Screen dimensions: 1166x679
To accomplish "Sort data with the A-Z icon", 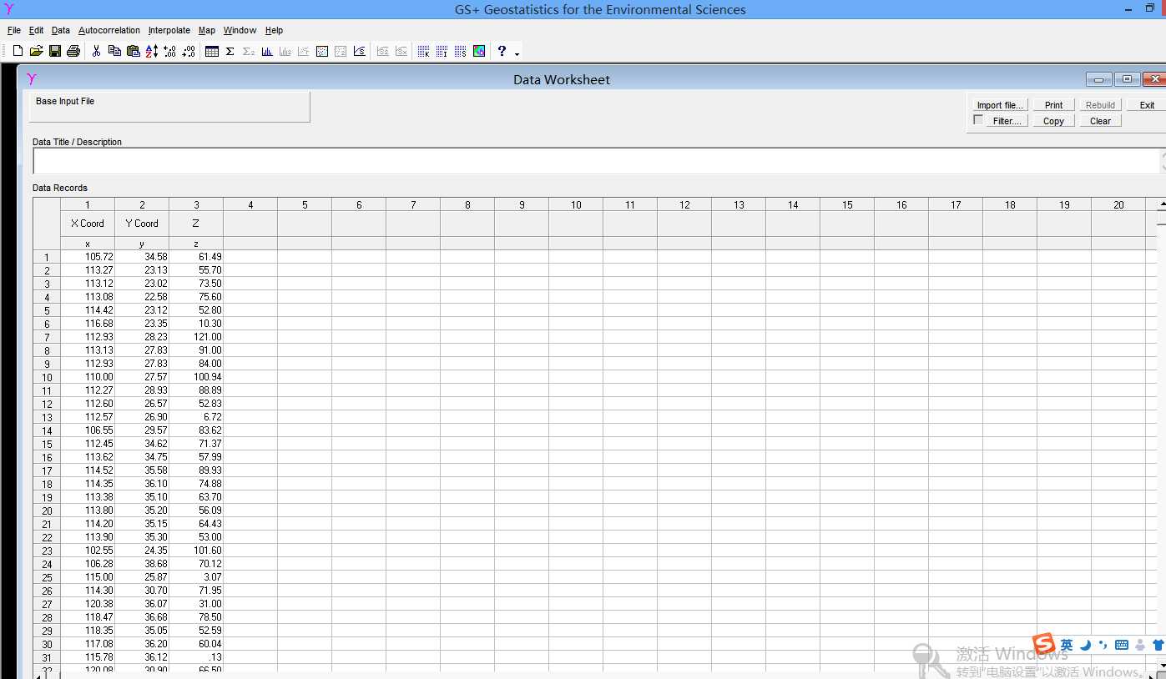I will (x=152, y=51).
